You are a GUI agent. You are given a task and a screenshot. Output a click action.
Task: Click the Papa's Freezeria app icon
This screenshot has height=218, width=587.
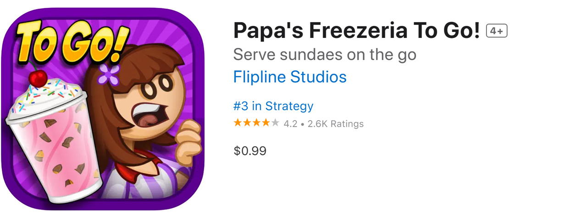(103, 109)
